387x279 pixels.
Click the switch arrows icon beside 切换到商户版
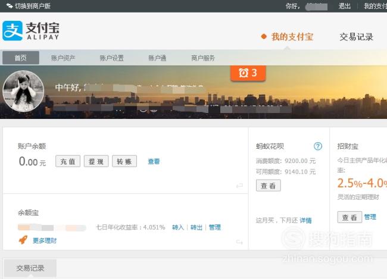click(10, 5)
